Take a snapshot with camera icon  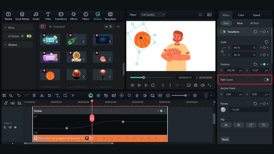196,85
